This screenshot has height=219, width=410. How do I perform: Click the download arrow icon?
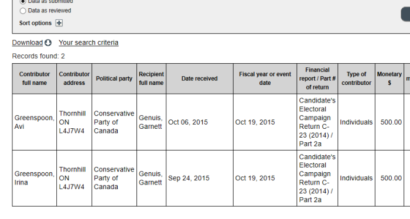[48, 43]
